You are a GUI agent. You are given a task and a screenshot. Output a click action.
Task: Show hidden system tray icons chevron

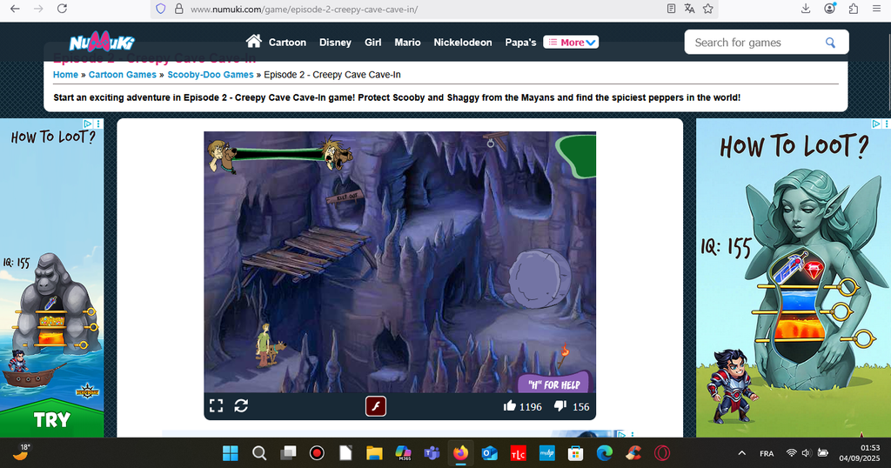coord(741,453)
